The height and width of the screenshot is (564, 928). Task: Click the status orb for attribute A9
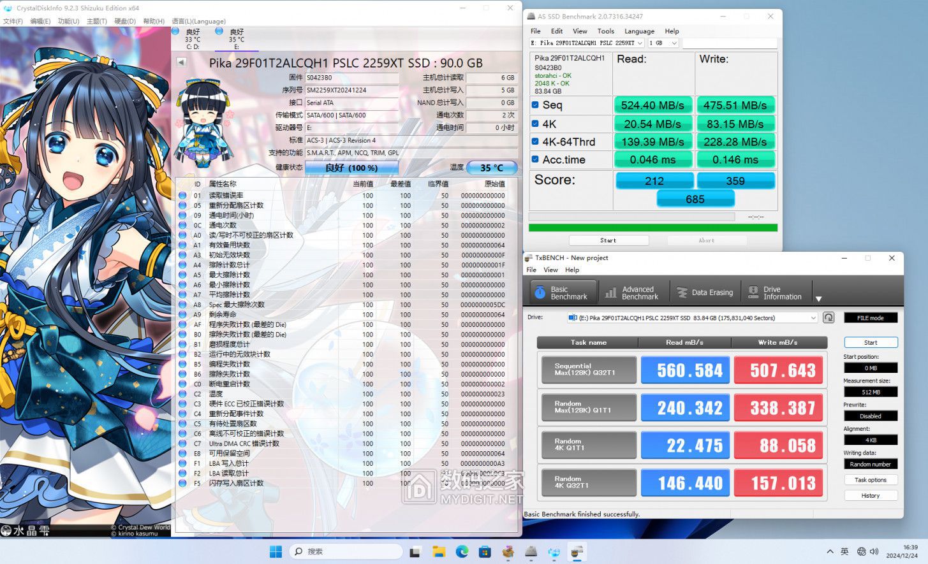(x=182, y=314)
